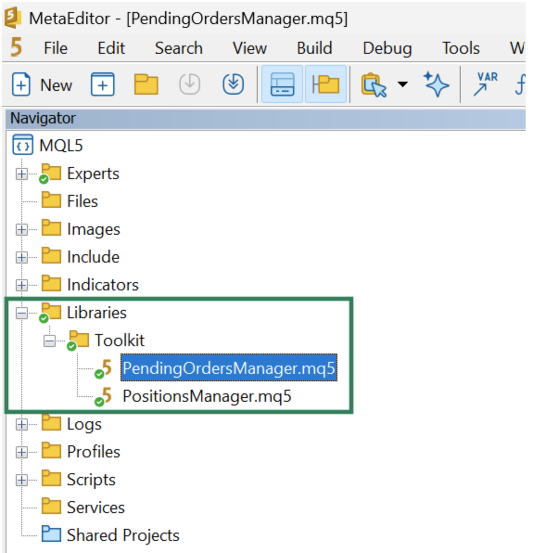Select the Indicators folder label
Image resolution: width=533 pixels, height=553 pixels.
tap(103, 284)
